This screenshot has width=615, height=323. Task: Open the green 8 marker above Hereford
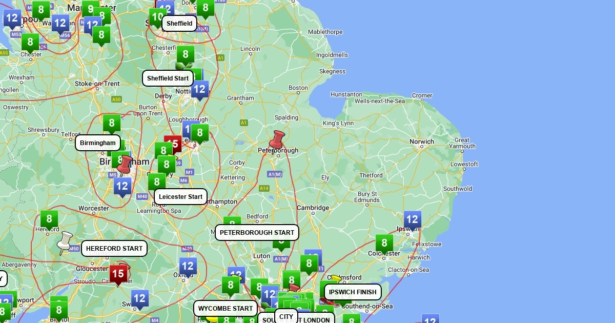tap(49, 219)
